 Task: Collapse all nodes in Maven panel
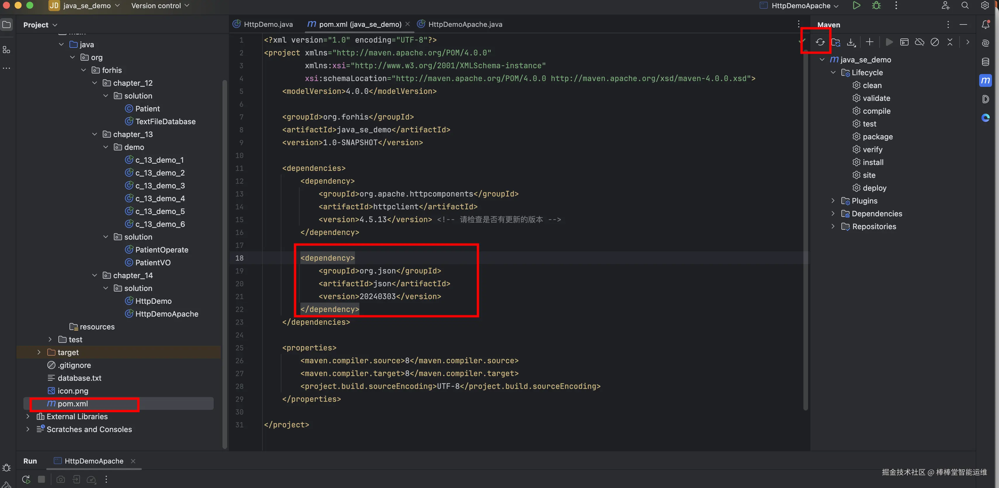click(950, 42)
